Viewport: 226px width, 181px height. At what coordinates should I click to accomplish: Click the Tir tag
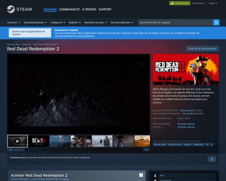tap(207, 144)
